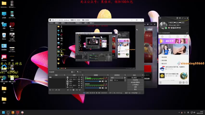Select the 文本 (GDI+) 2 source row

coord(75,79)
